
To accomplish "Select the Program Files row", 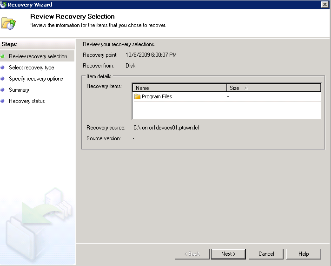I will point(227,96).
